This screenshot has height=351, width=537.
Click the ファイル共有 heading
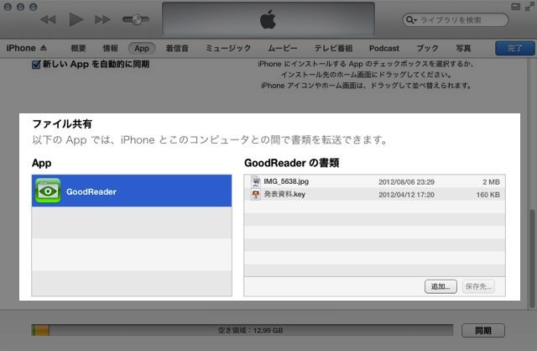(62, 123)
